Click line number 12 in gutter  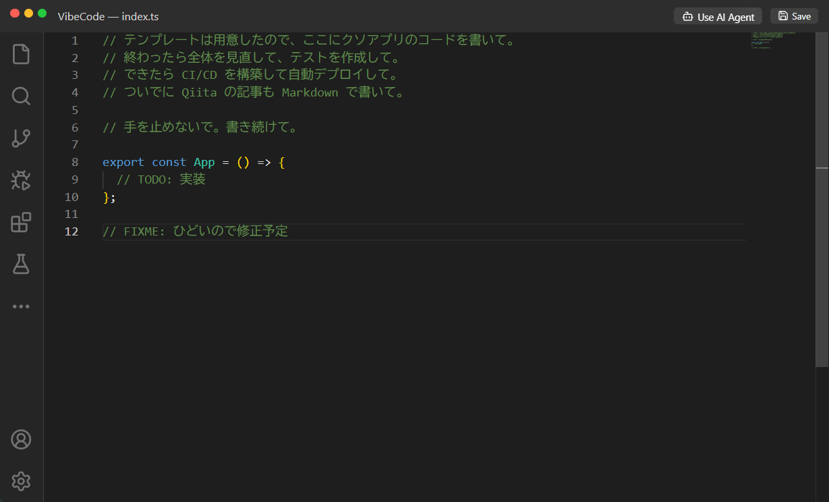pyautogui.click(x=72, y=231)
